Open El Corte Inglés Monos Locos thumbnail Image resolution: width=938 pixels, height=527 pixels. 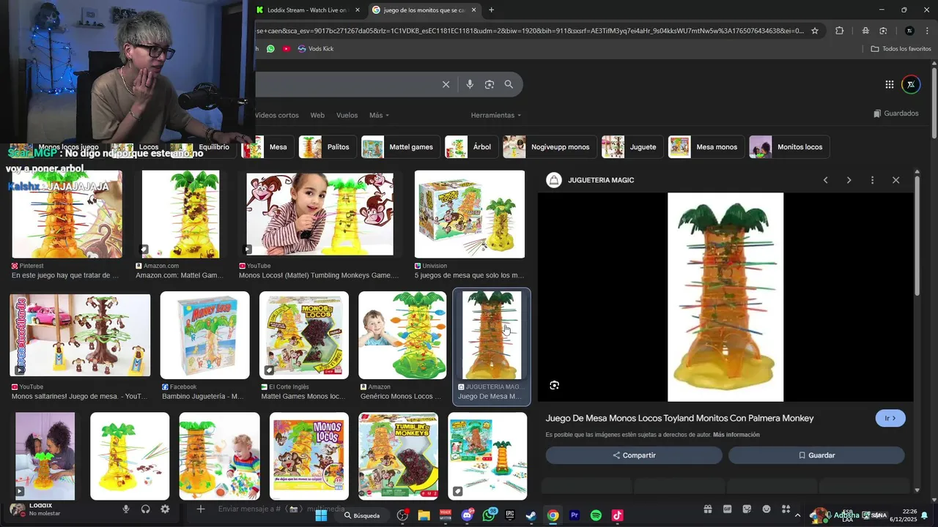[x=304, y=335]
